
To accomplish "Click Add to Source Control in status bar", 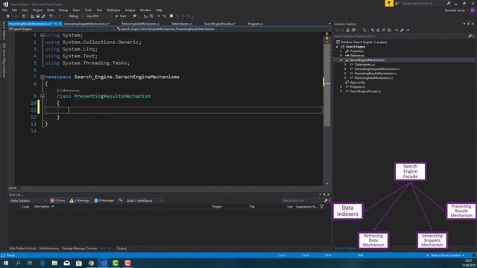I will click(x=446, y=255).
